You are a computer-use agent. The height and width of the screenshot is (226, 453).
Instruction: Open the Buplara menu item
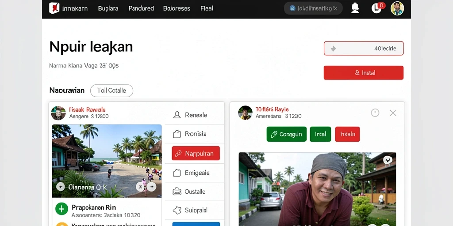click(x=108, y=8)
